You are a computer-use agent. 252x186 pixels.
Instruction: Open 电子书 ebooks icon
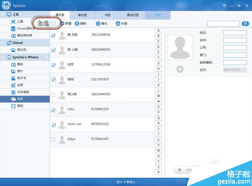point(13,78)
